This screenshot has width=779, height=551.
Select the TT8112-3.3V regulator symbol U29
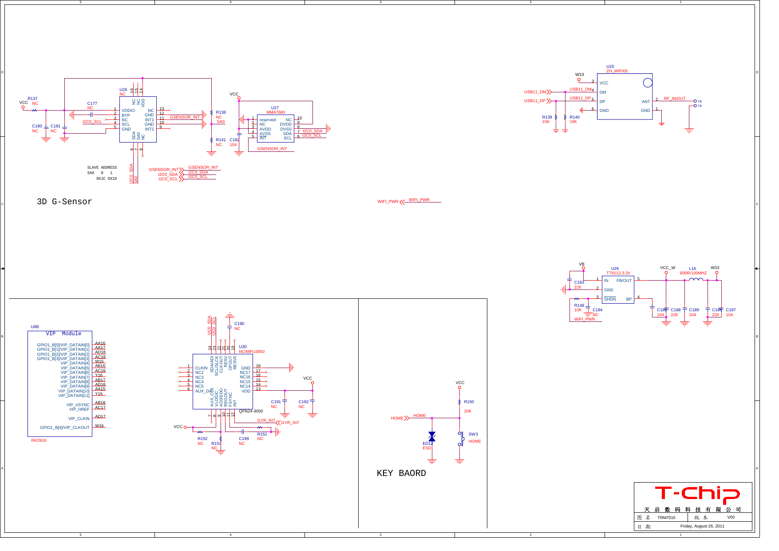[618, 289]
